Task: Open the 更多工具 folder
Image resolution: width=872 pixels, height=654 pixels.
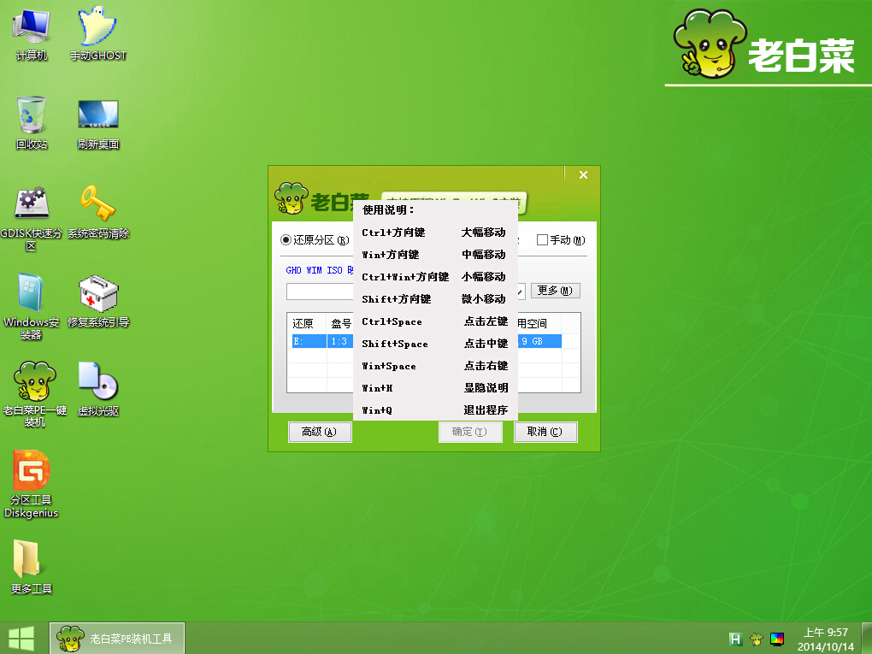Action: 32,560
